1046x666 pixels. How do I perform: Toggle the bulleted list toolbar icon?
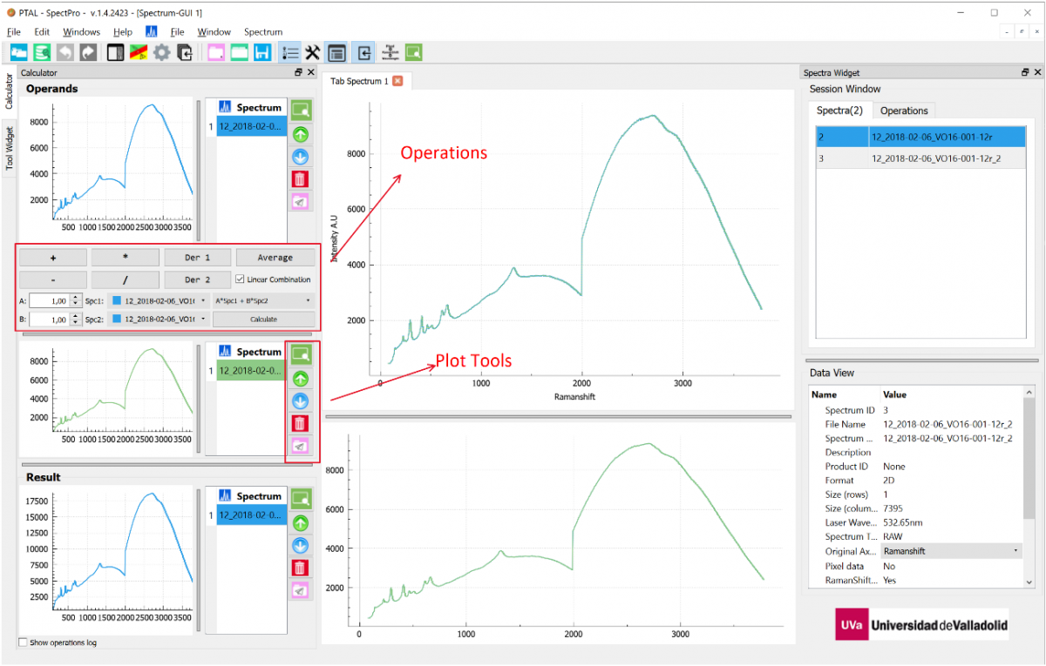click(x=289, y=52)
